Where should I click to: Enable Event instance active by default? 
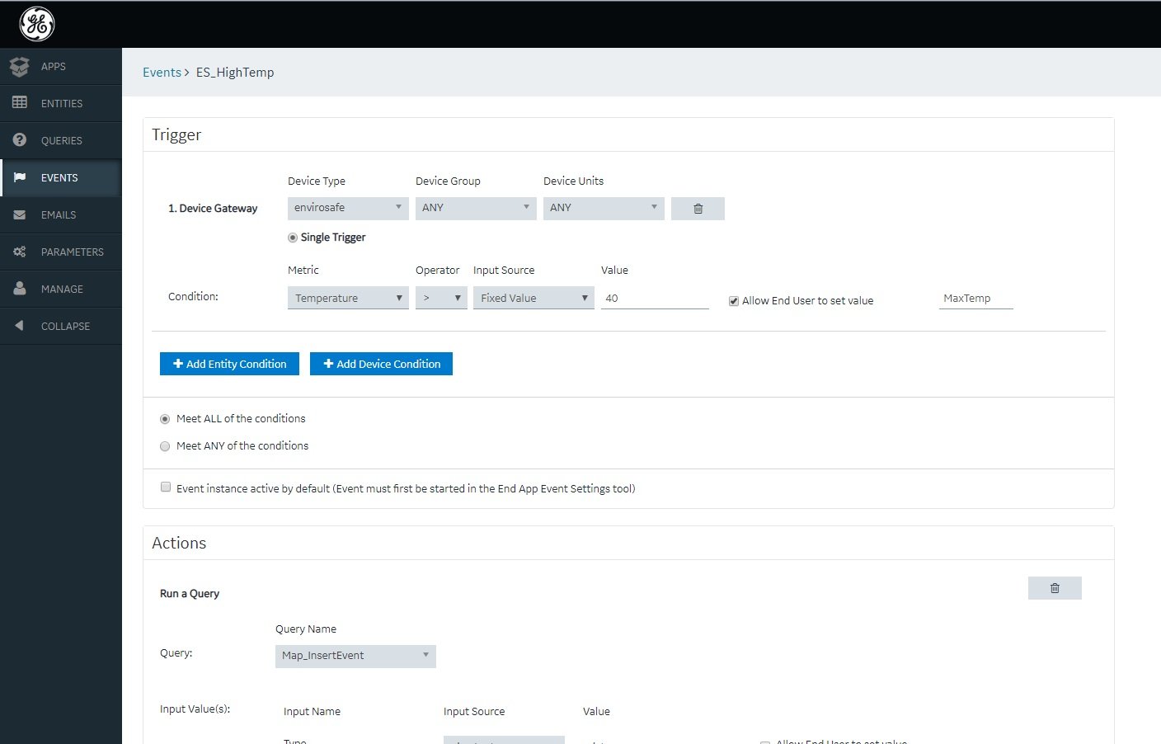point(166,487)
